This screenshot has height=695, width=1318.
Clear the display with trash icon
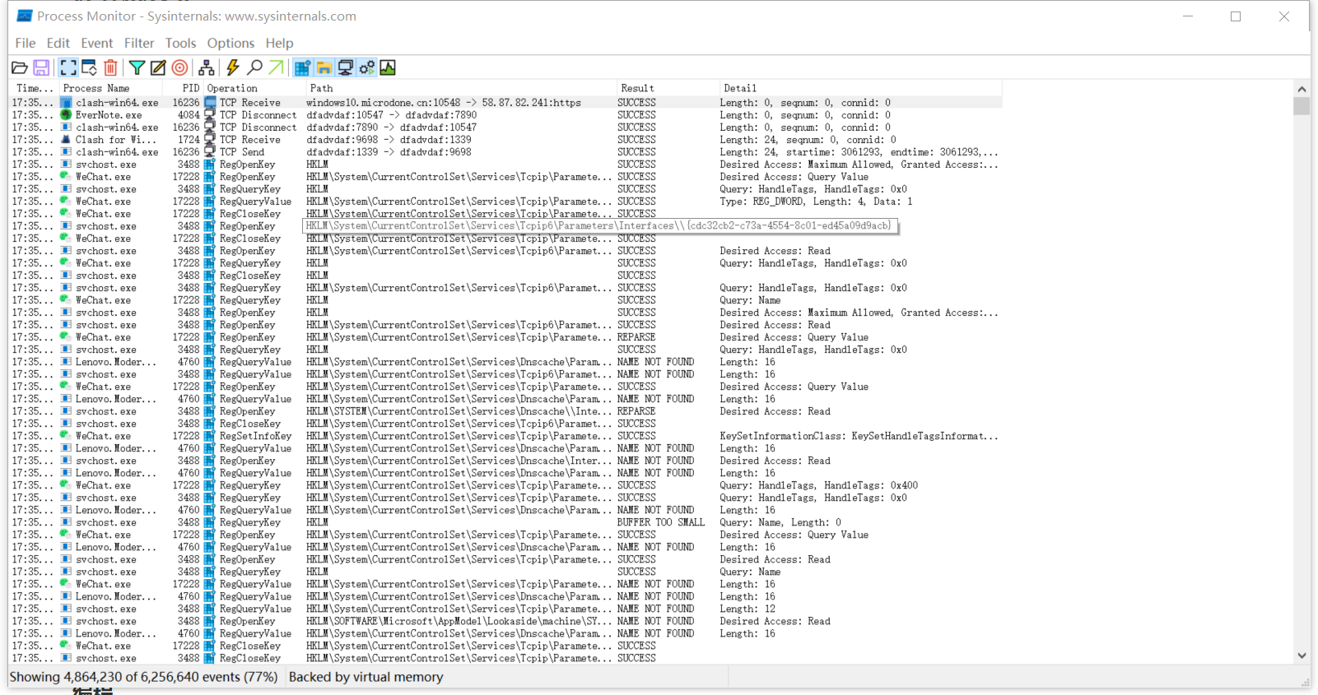tap(110, 67)
